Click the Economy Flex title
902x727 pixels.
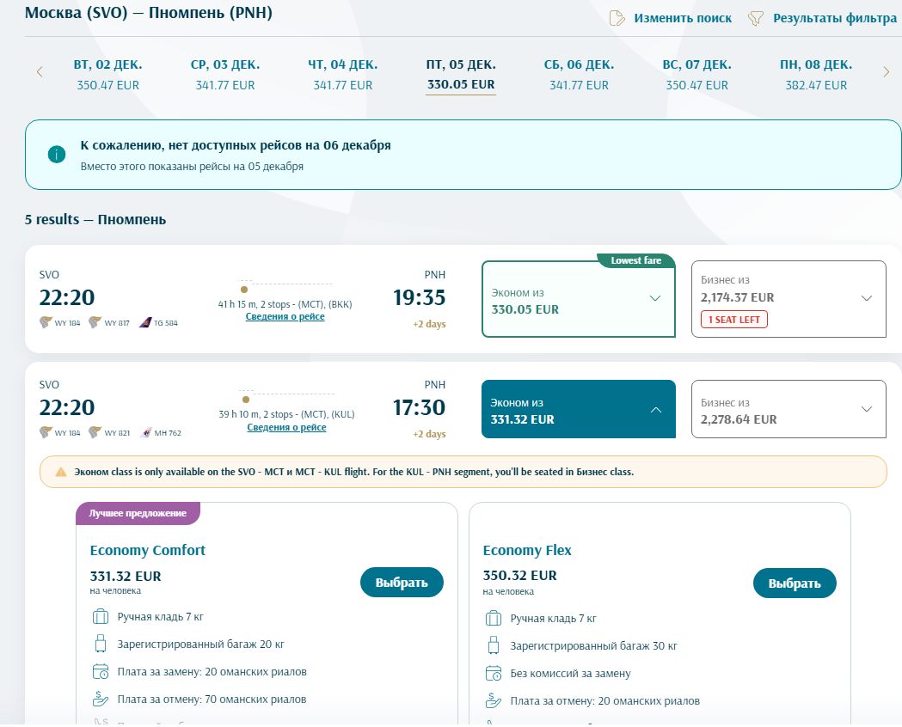(x=527, y=550)
